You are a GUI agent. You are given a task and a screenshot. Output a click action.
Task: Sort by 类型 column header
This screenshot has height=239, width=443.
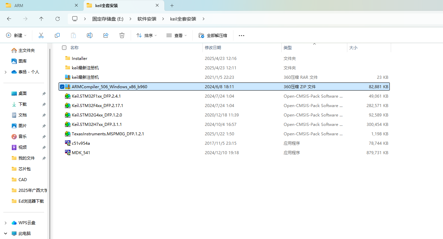pos(287,48)
